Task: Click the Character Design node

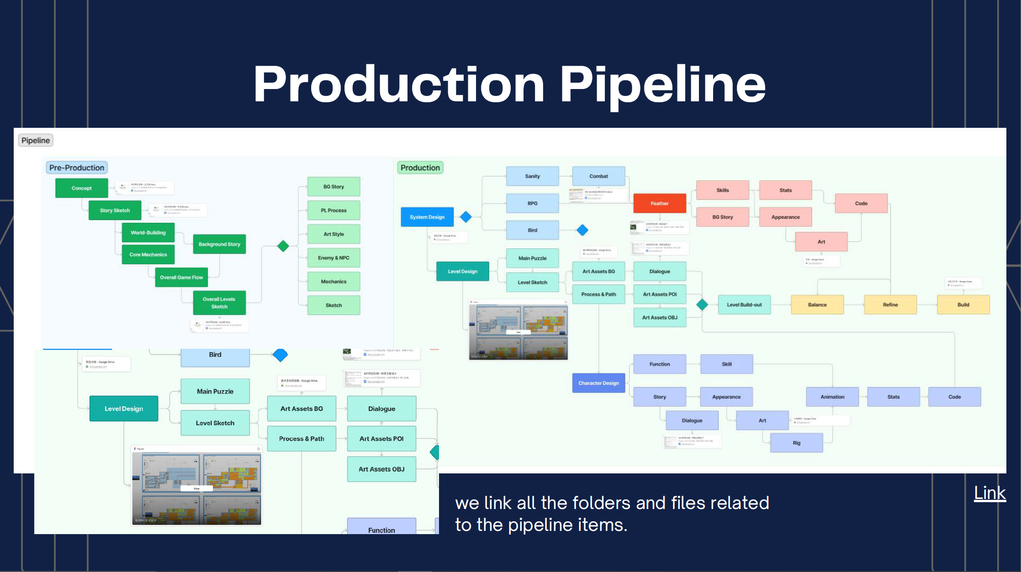Action: [x=598, y=383]
